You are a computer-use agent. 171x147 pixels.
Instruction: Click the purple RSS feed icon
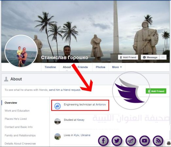pos(158,141)
